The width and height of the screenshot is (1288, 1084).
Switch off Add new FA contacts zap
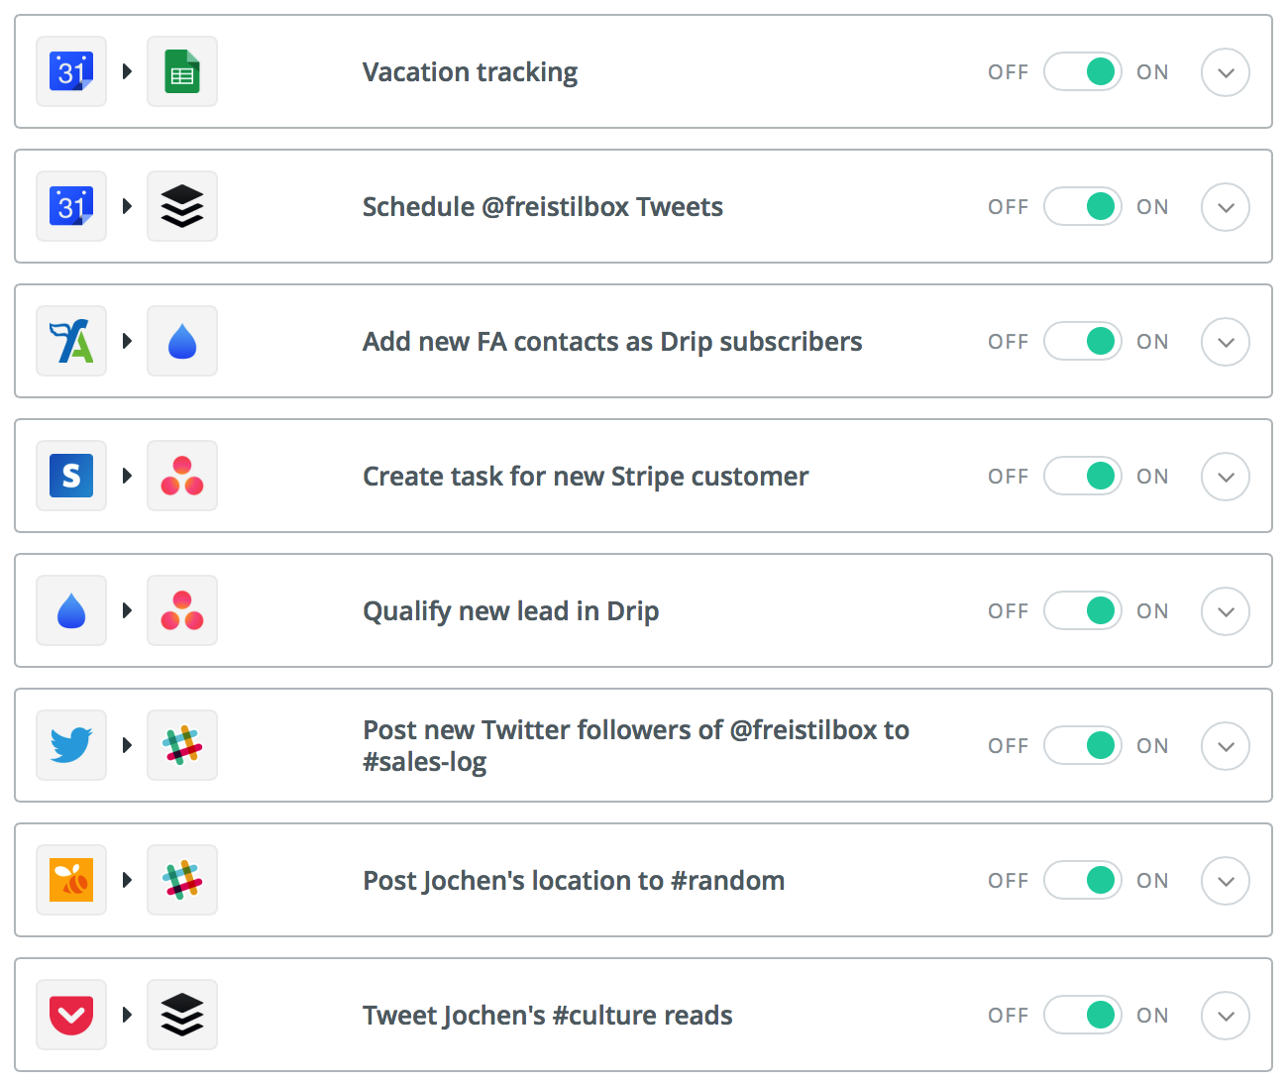(x=1082, y=341)
